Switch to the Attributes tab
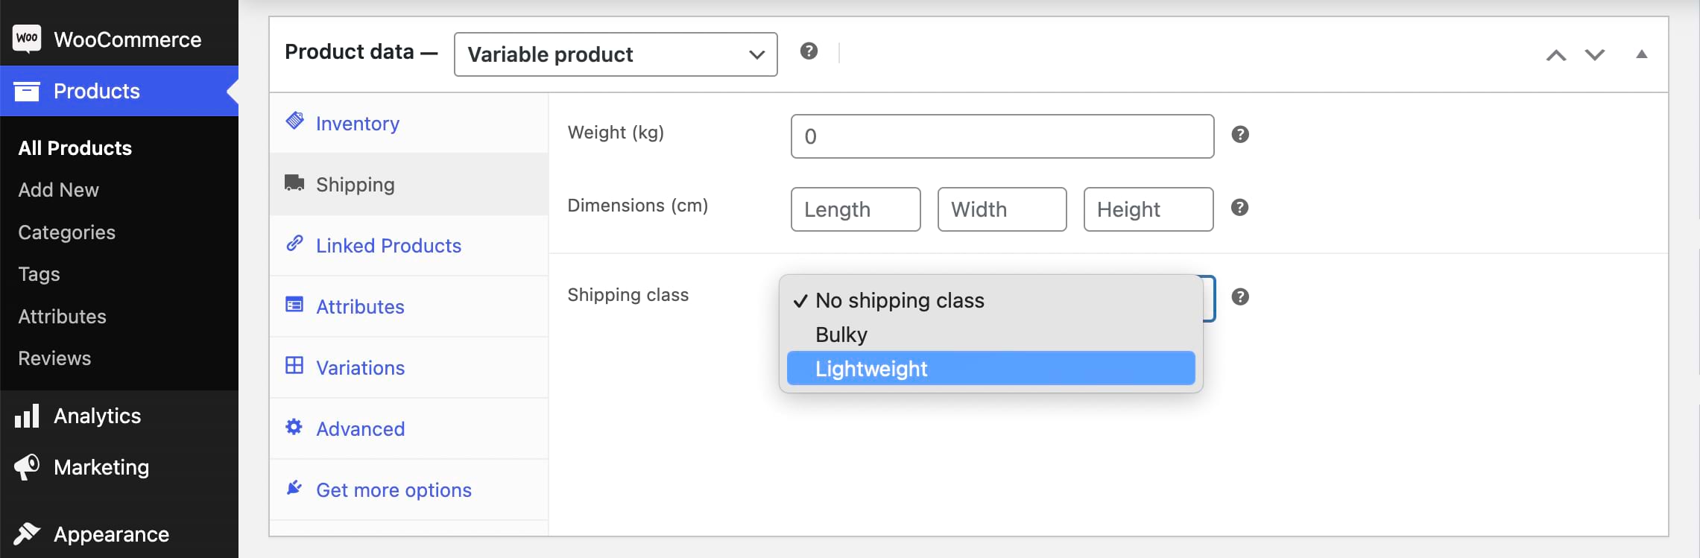1700x558 pixels. click(x=361, y=306)
